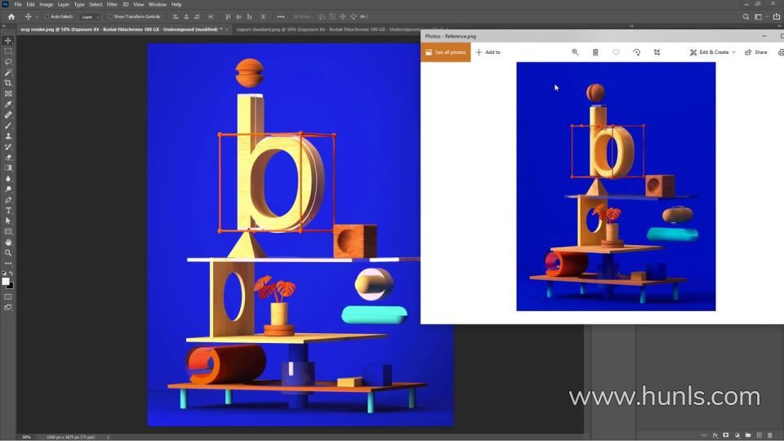Choose the Lasso tool
784x441 pixels.
tap(8, 61)
